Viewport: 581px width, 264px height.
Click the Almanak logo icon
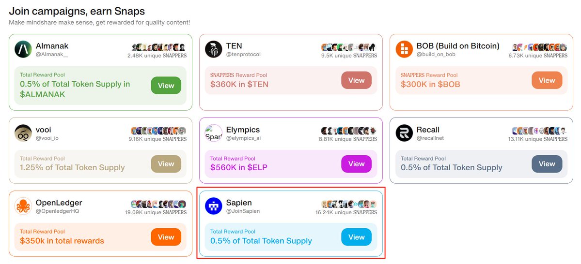click(x=23, y=49)
